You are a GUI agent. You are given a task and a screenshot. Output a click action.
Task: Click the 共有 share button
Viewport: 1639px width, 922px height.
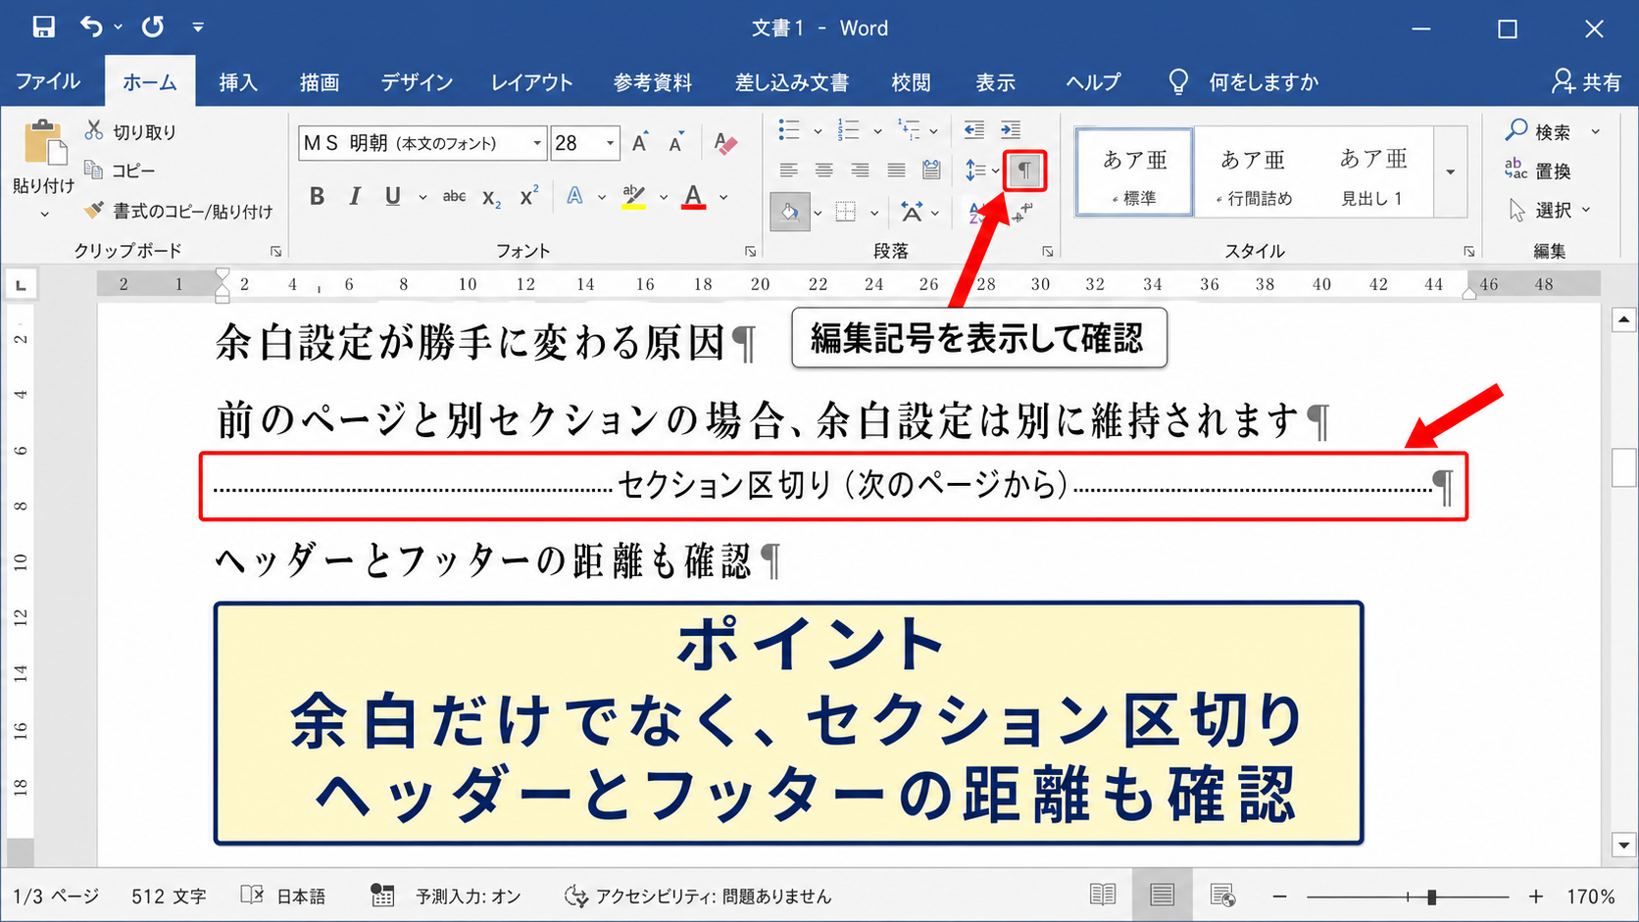(1587, 82)
